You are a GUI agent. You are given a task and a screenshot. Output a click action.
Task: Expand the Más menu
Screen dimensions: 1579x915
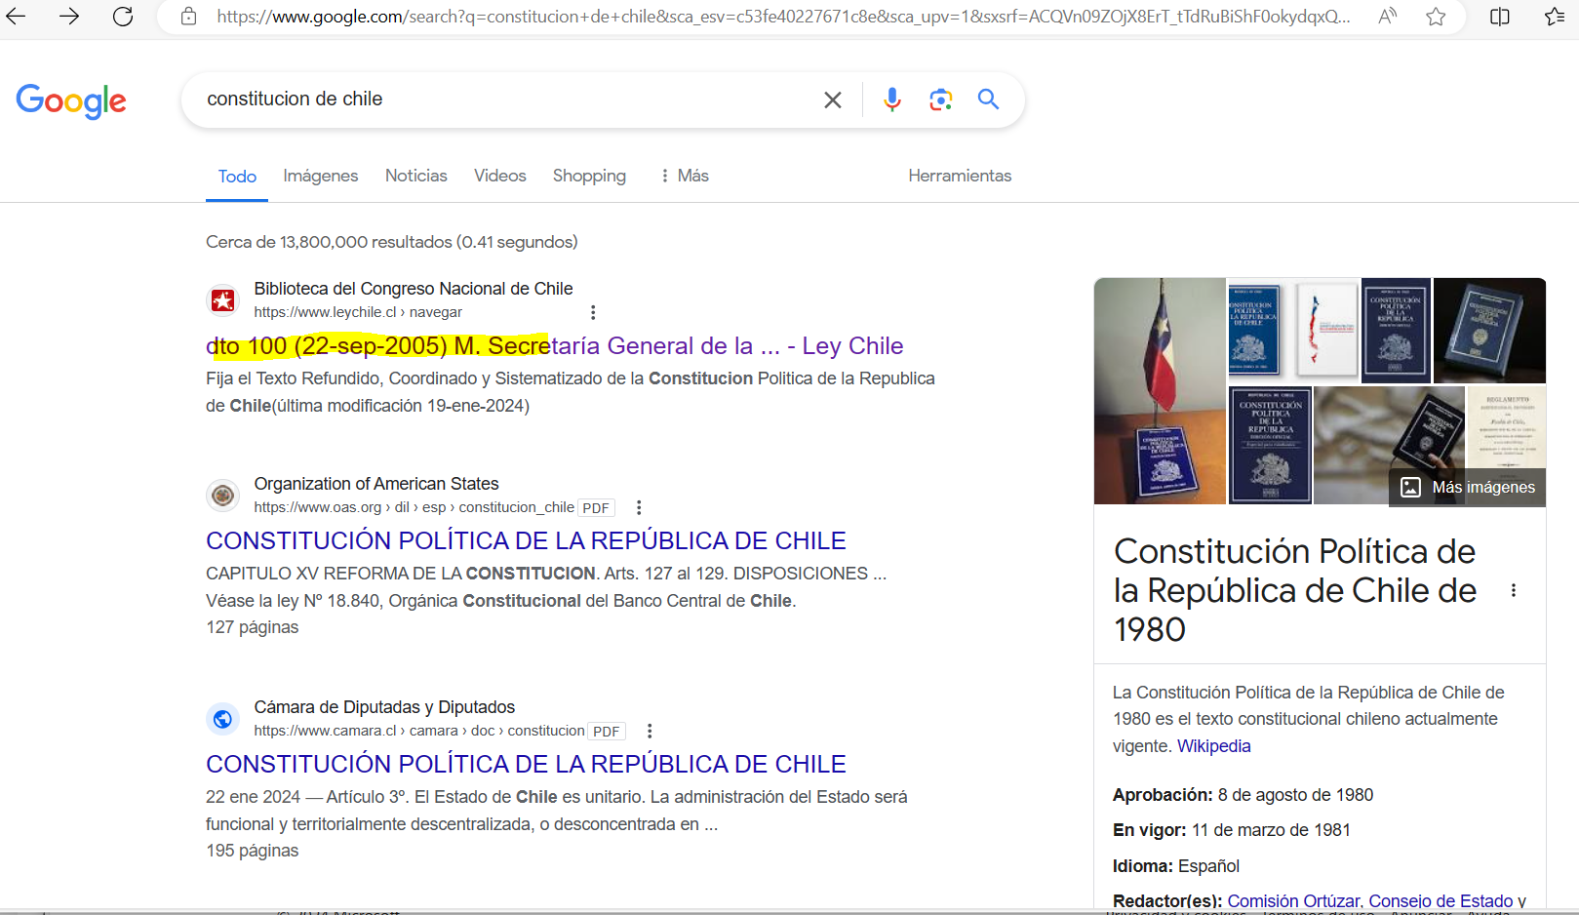coord(685,176)
